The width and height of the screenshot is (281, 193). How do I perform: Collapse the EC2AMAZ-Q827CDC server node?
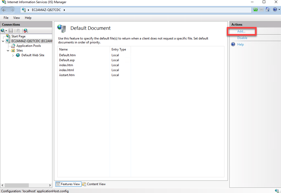3,41
